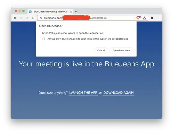Viewport: 173px width, 133px height.
Task: Maximize window with the green button
Action: (x=23, y=11)
